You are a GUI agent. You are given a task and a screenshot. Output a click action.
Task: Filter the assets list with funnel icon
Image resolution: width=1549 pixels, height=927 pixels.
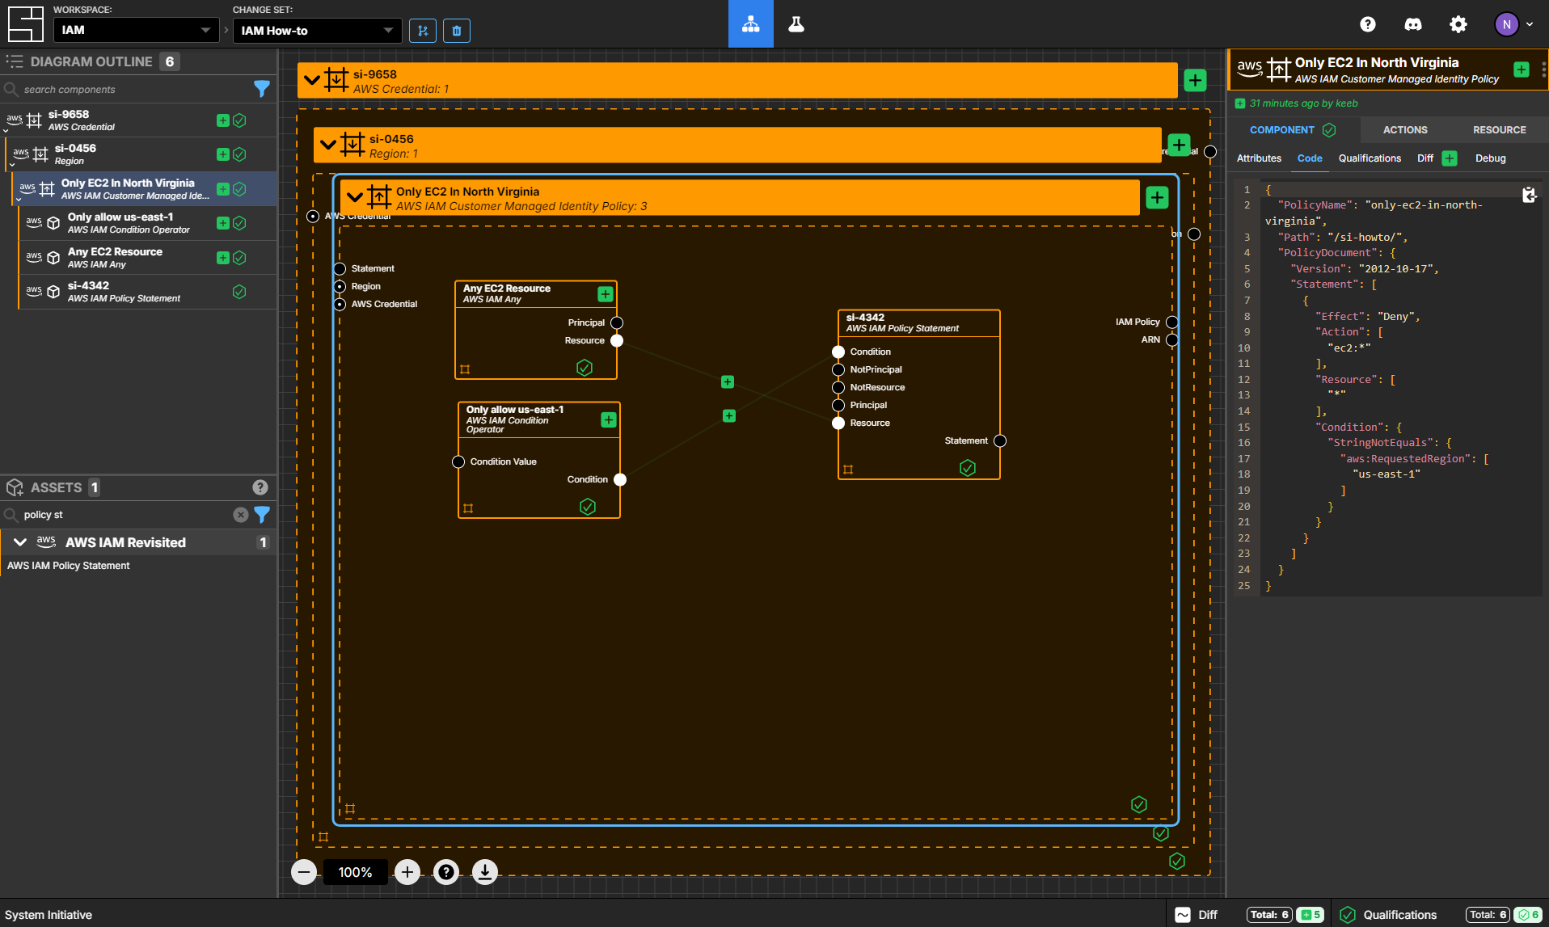point(262,515)
